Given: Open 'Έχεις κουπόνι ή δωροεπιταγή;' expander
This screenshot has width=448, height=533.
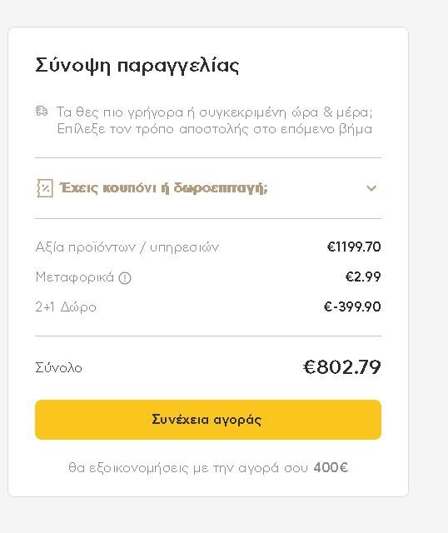Looking at the screenshot, I should click(208, 188).
